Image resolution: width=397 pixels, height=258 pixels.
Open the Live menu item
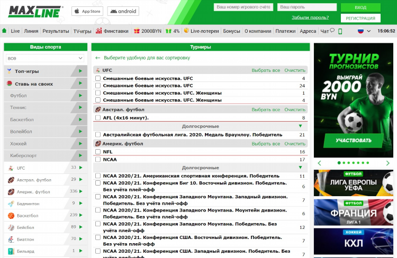pos(15,31)
